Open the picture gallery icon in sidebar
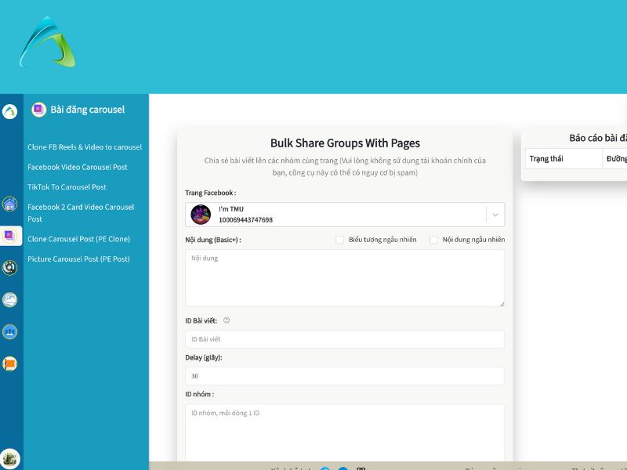 click(x=9, y=299)
